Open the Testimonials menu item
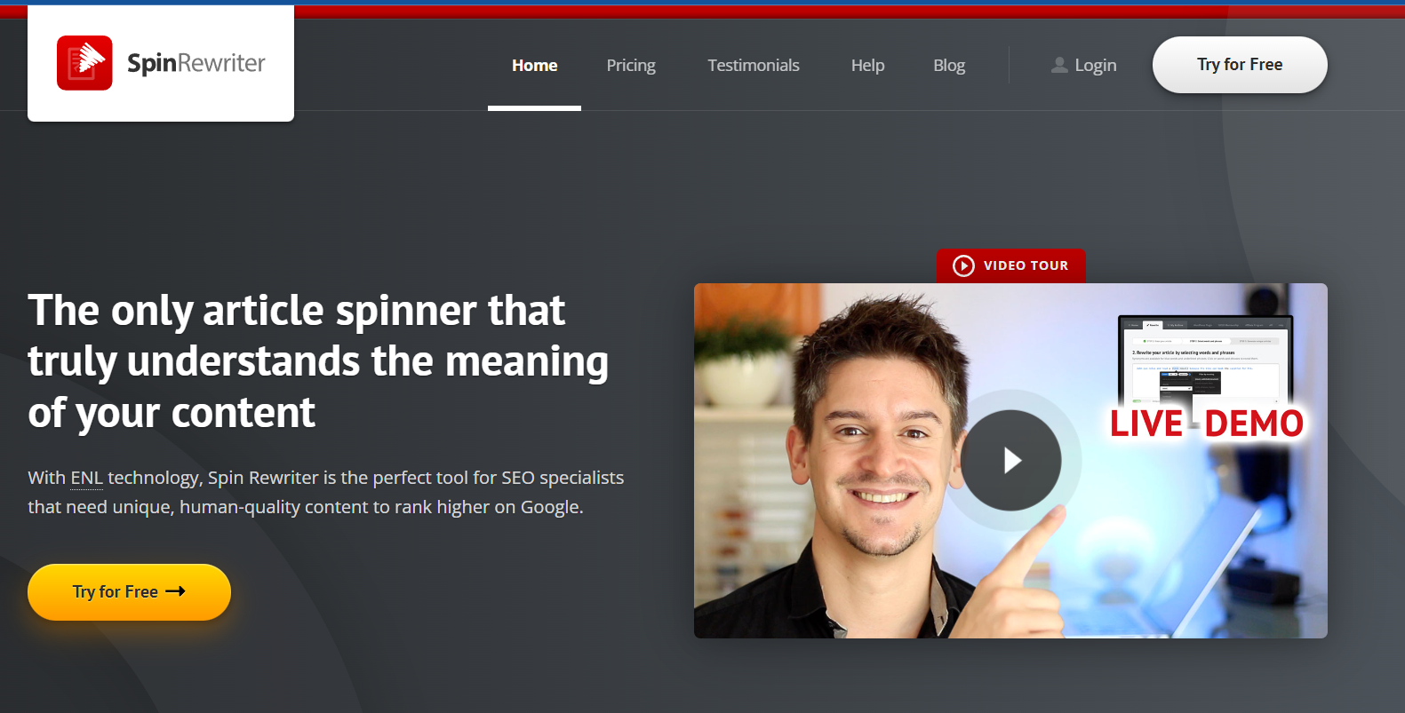The height and width of the screenshot is (713, 1405). click(x=754, y=65)
